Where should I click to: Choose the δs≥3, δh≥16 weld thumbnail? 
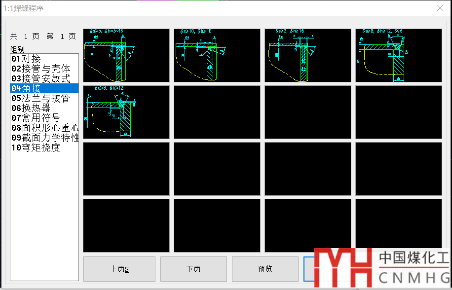click(x=308, y=55)
